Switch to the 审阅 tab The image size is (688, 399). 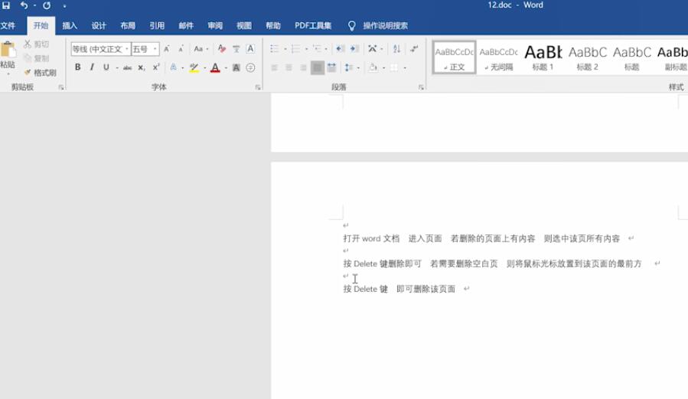pyautogui.click(x=215, y=26)
